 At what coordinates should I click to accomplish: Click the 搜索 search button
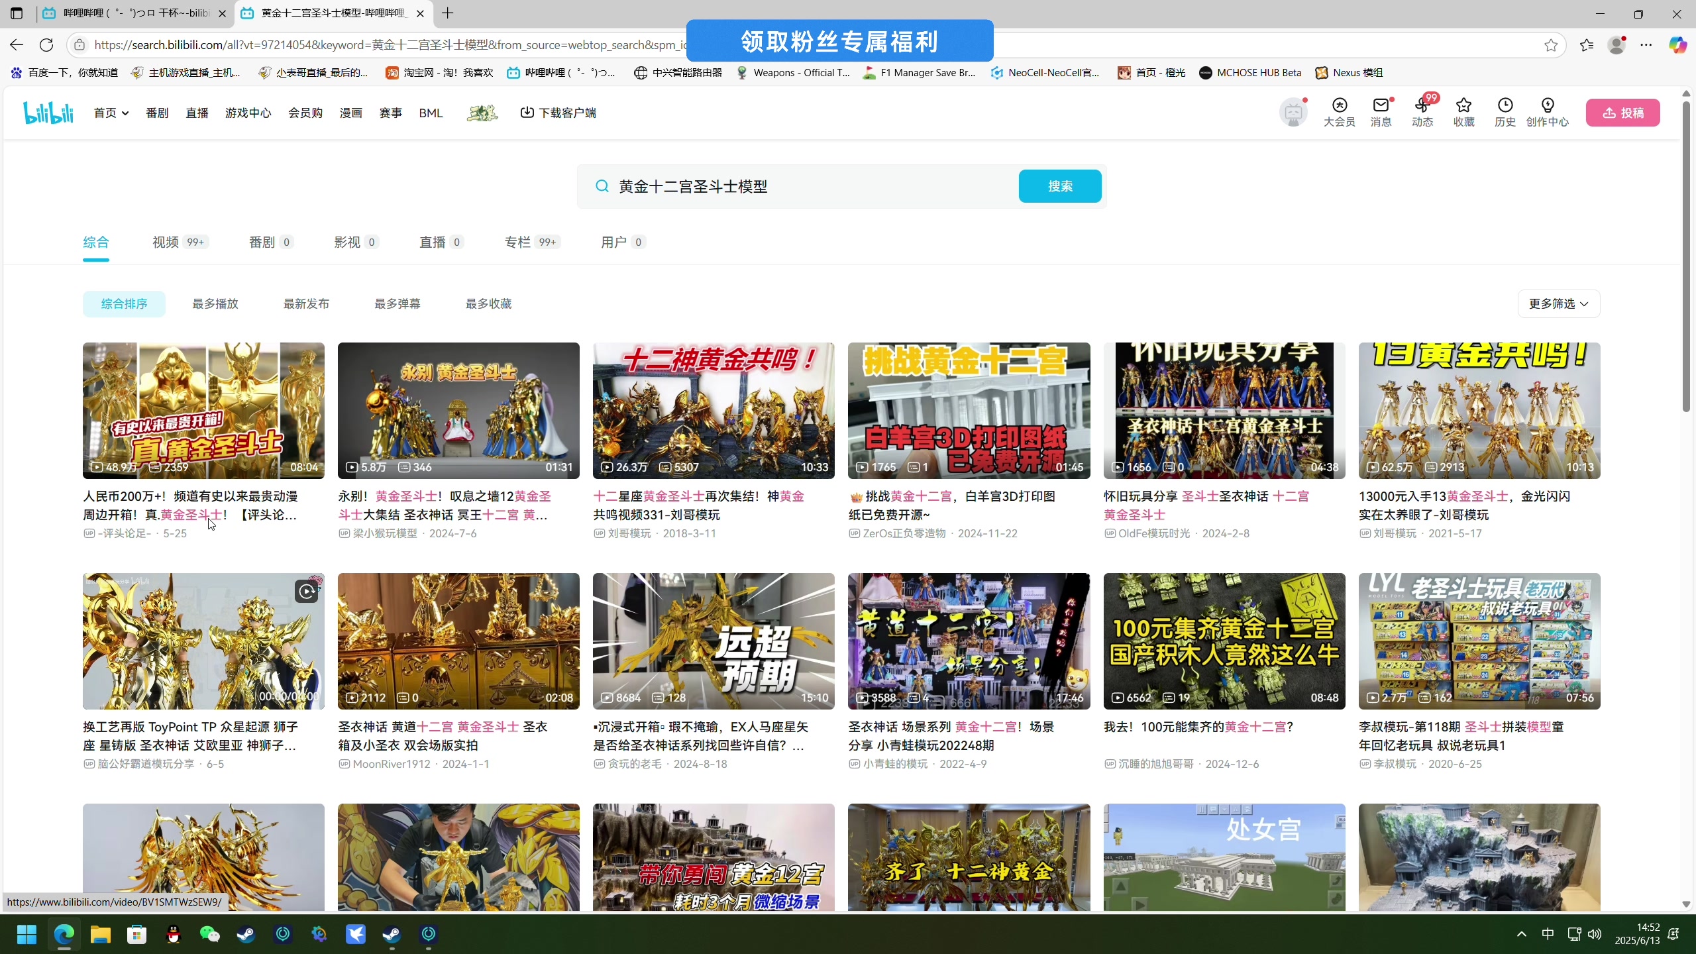[x=1060, y=186]
